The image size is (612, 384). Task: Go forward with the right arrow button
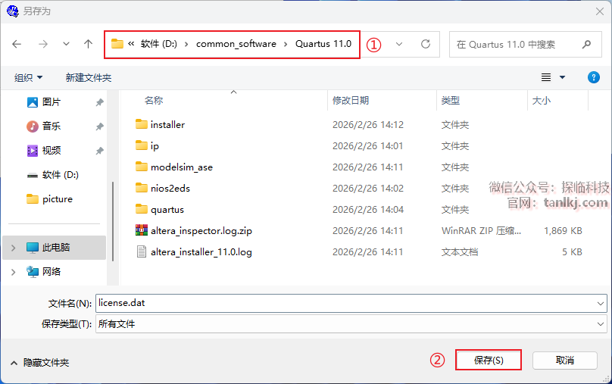point(43,44)
